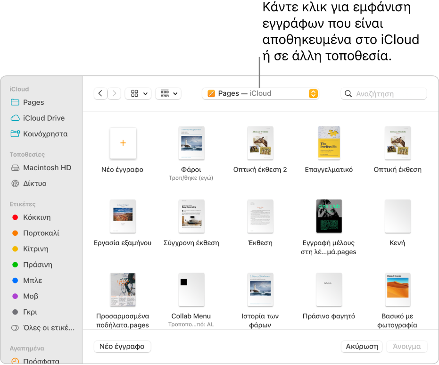Select the Οπτική έκθεση document thumbnail
The image size is (439, 365).
398,143
